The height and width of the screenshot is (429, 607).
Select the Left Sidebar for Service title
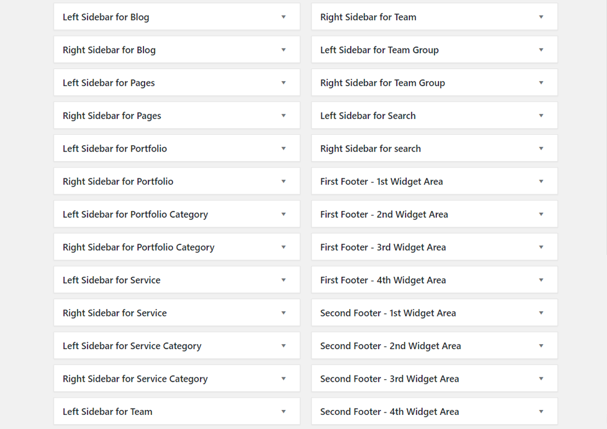pyautogui.click(x=111, y=280)
